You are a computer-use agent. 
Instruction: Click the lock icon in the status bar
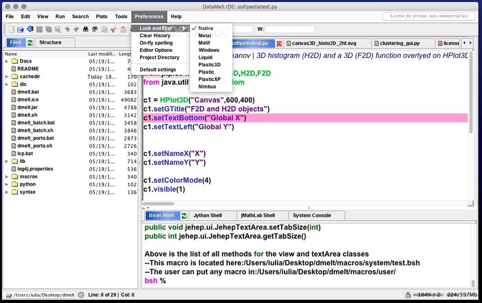pos(408,294)
